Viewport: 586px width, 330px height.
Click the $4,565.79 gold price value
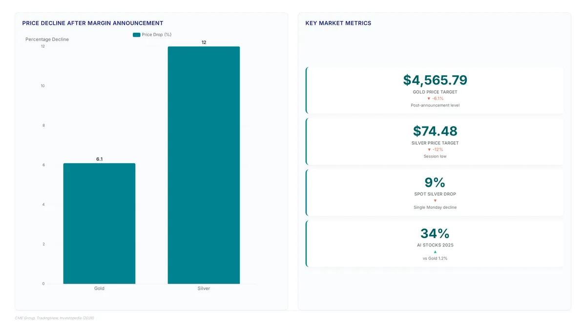435,80
